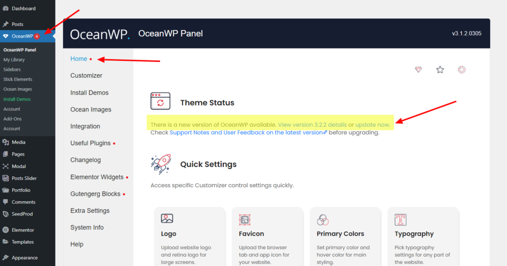The width and height of the screenshot is (507, 266).
Task: Open the Typography quick settings card
Action: (423, 237)
